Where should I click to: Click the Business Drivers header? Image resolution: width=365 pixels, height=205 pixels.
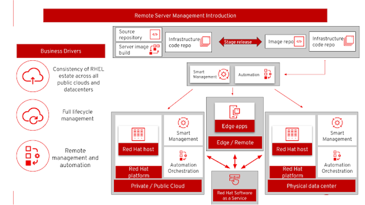point(61,51)
